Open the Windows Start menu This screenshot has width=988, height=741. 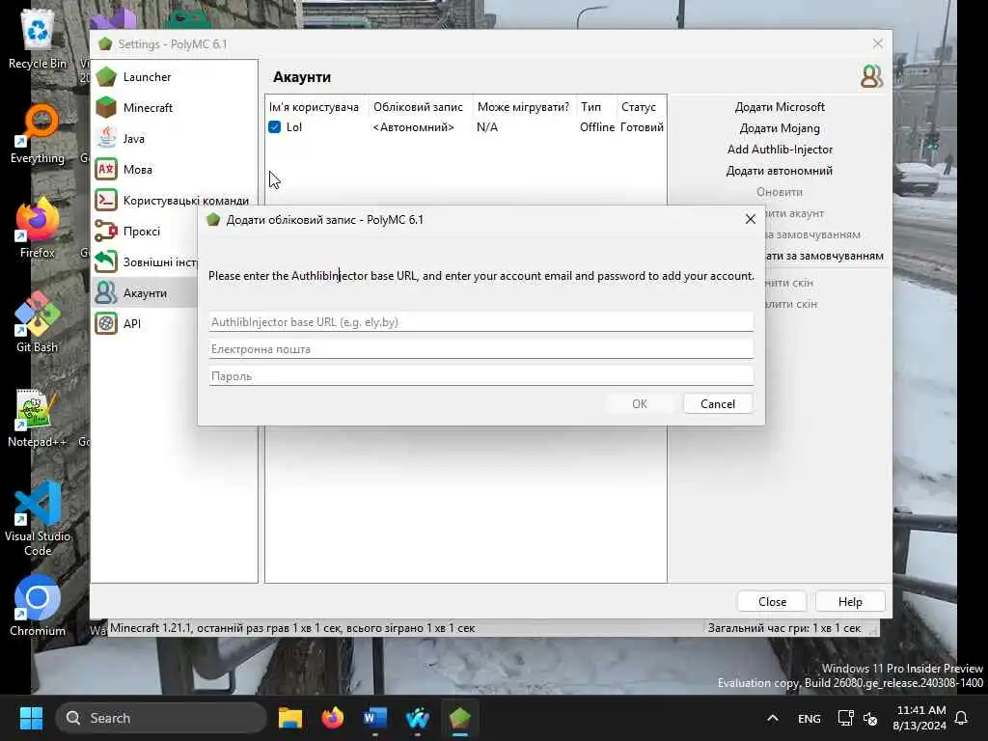(31, 718)
